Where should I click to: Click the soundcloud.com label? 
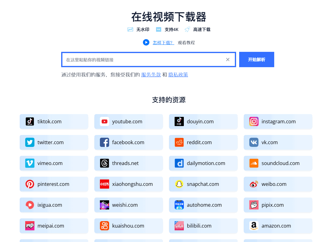281,163
